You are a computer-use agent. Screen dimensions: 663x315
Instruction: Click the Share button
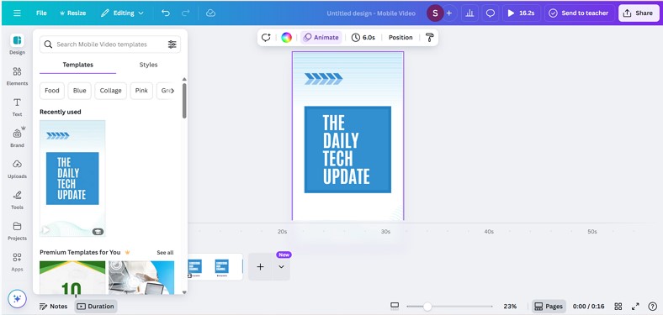coord(639,13)
